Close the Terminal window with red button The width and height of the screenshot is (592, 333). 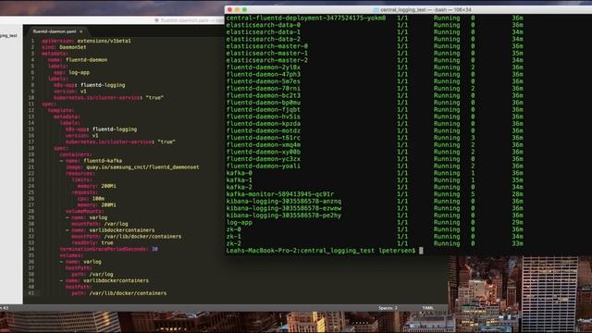pos(229,10)
